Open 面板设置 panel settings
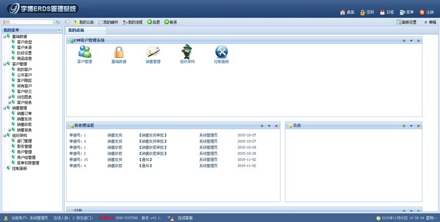440x222 pixels. (x=406, y=22)
